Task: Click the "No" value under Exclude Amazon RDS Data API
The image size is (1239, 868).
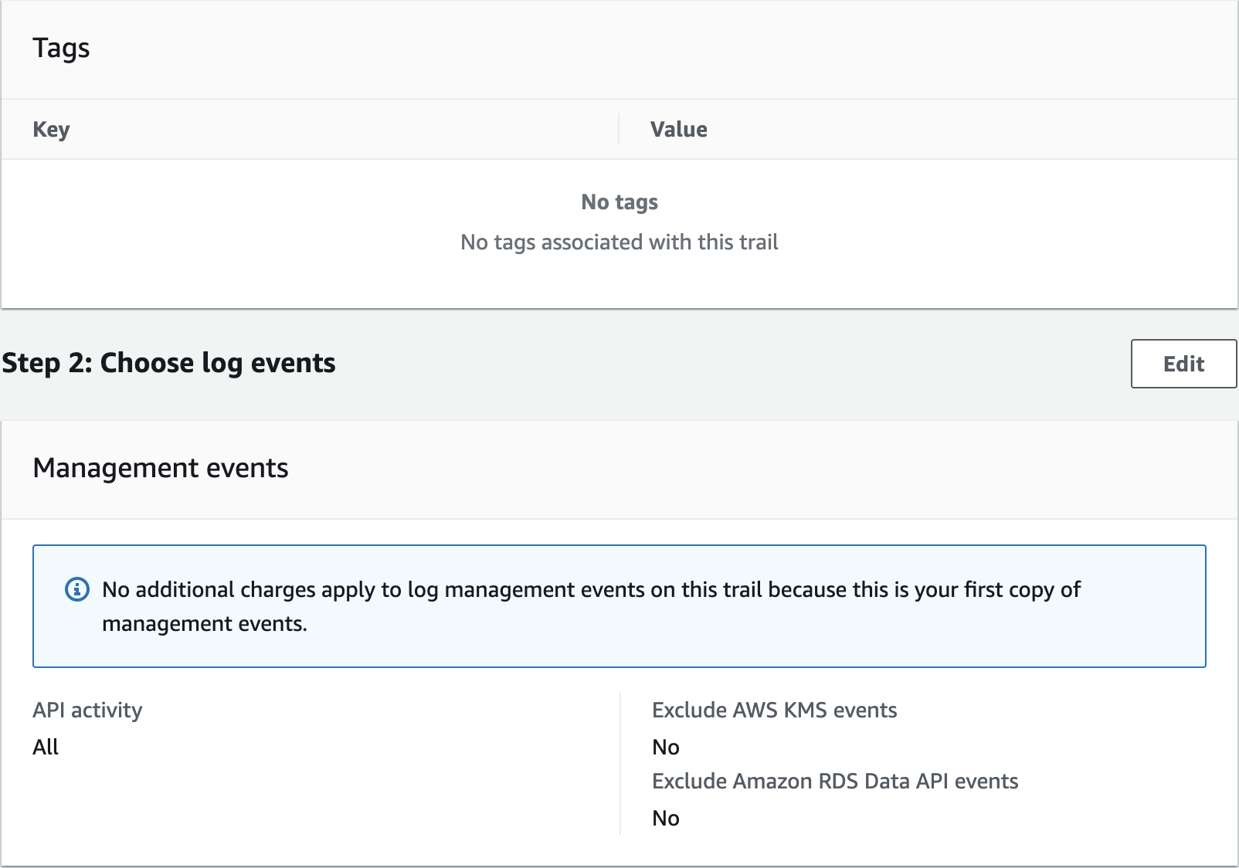Action: 666,819
